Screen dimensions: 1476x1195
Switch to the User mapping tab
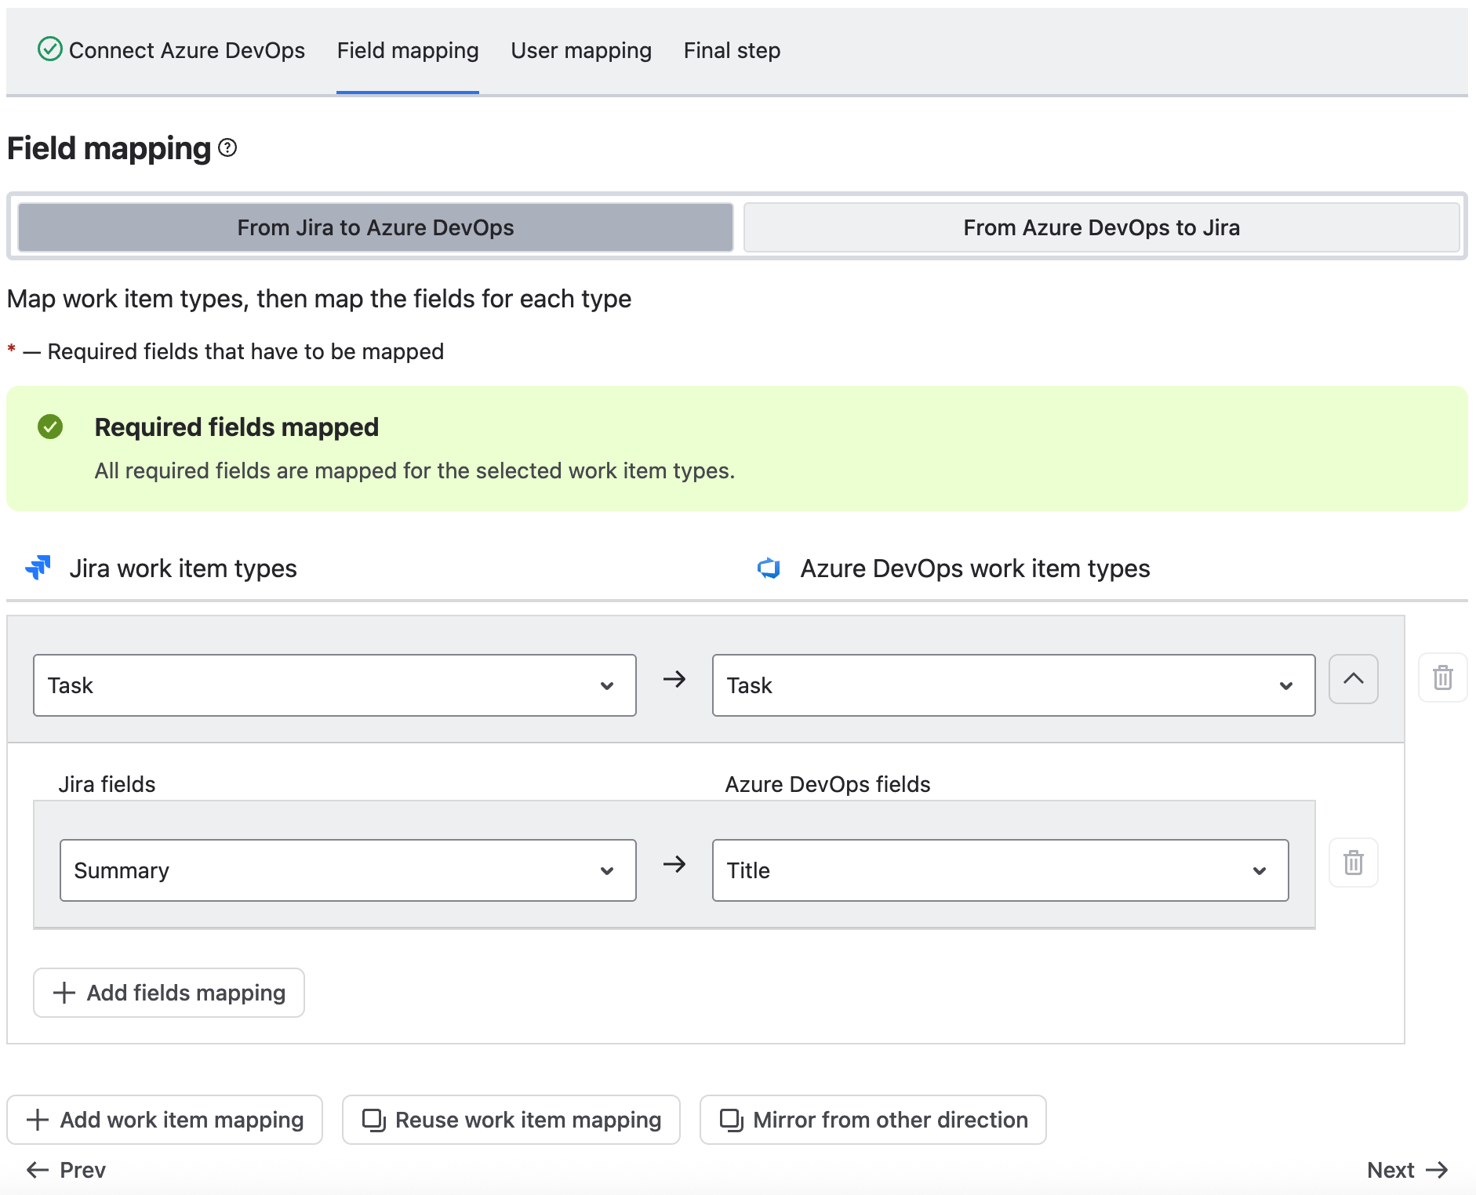coord(581,50)
